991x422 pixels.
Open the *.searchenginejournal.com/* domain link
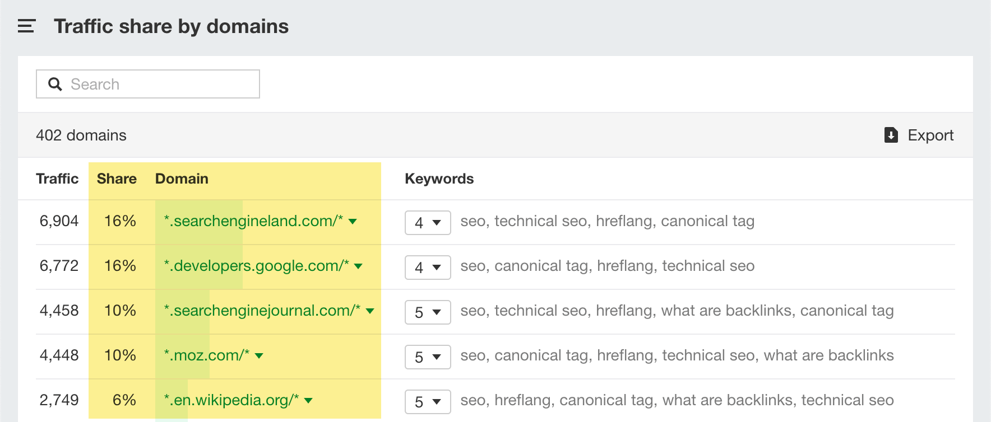point(261,311)
